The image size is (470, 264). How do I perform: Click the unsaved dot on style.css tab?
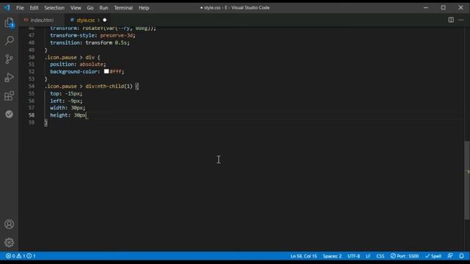point(104,20)
